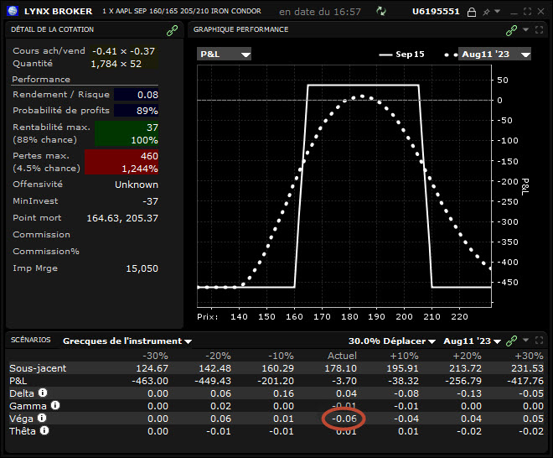The width and height of the screenshot is (553, 458).
Task: Open the Aug11 '23 dropdown in Scénarios
Action: (x=473, y=341)
